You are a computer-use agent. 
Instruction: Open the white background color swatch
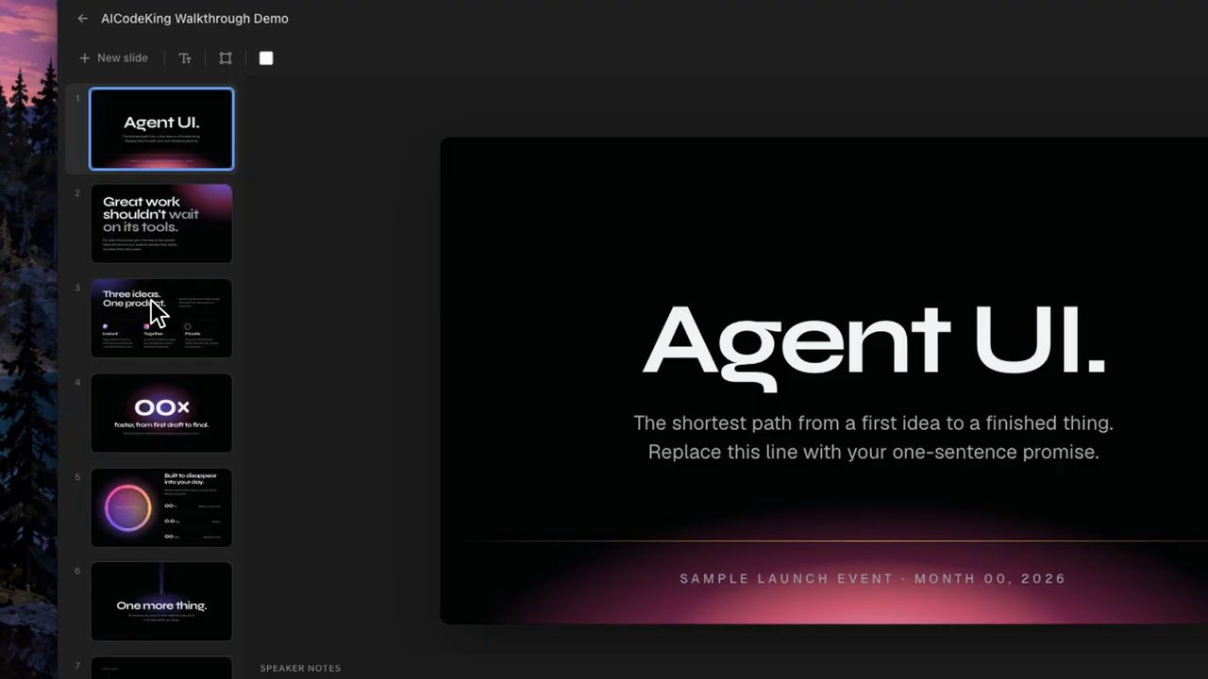[266, 58]
